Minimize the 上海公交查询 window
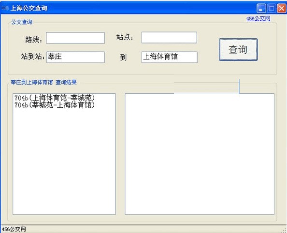Screen dimensions: 287x233 pyautogui.click(x=261, y=8)
